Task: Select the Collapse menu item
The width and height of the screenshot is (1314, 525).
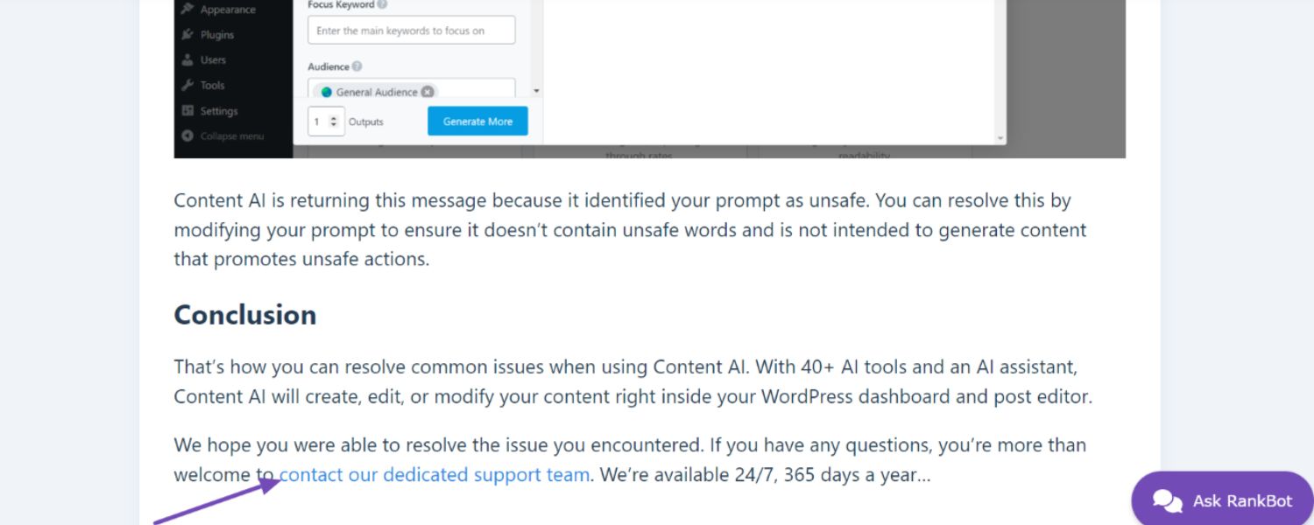Action: [x=231, y=136]
